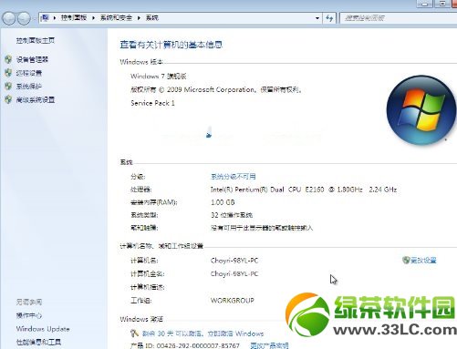Click the 计算机全名 value Choyri-98YL-PC
The width and height of the screenshot is (457, 349).
tap(234, 273)
